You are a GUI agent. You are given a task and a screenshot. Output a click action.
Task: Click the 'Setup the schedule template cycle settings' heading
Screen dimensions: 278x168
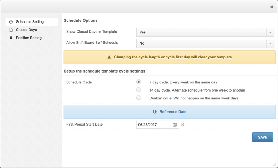click(105, 71)
